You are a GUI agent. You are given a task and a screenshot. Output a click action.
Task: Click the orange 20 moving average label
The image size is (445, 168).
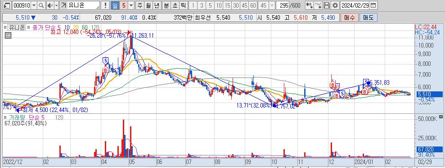click(76, 27)
